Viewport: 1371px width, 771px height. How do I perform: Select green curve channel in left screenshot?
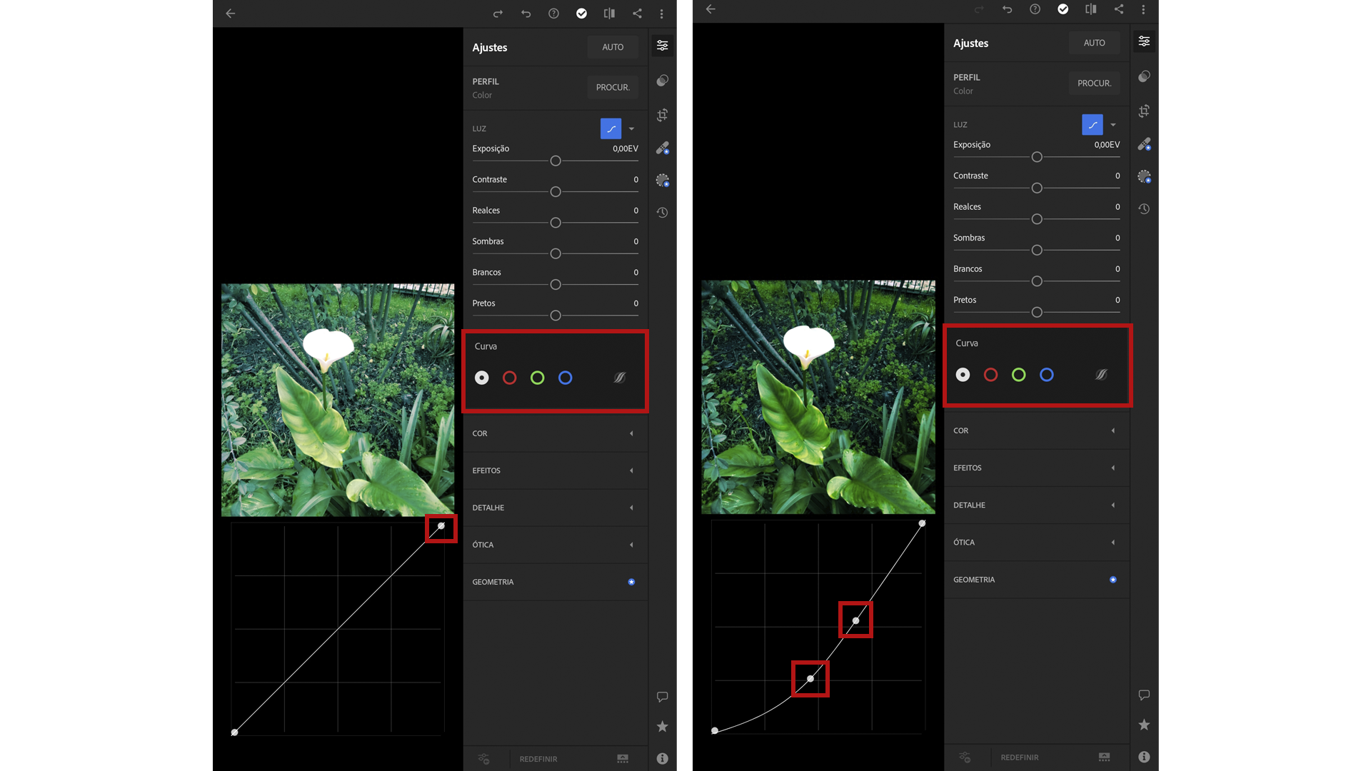click(538, 378)
